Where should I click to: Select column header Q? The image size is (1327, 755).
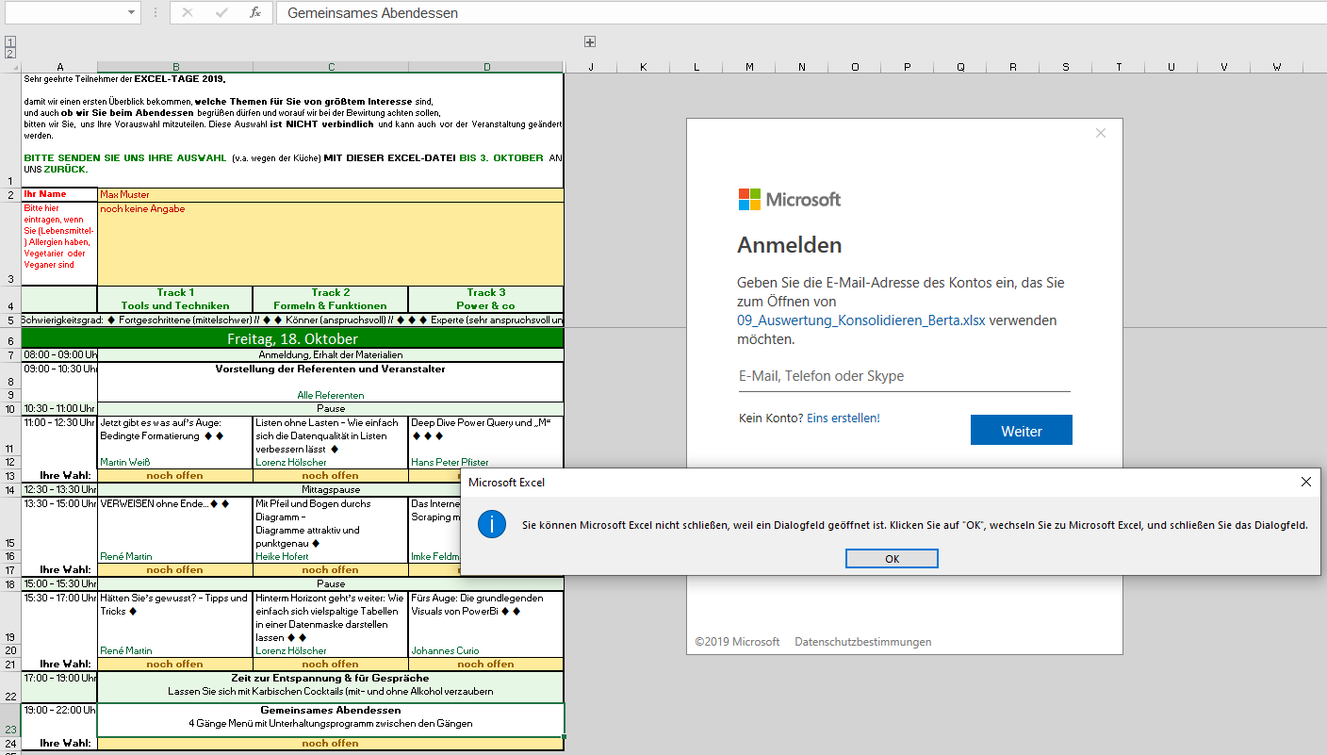point(960,66)
